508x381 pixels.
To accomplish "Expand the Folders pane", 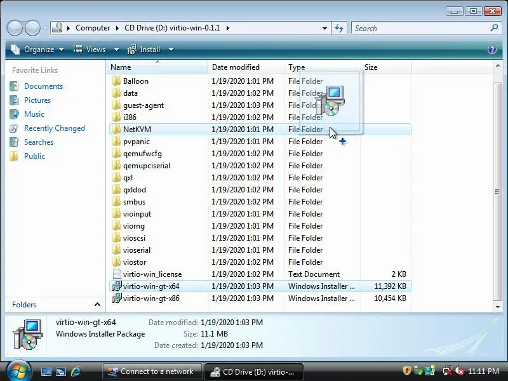I will [x=97, y=304].
